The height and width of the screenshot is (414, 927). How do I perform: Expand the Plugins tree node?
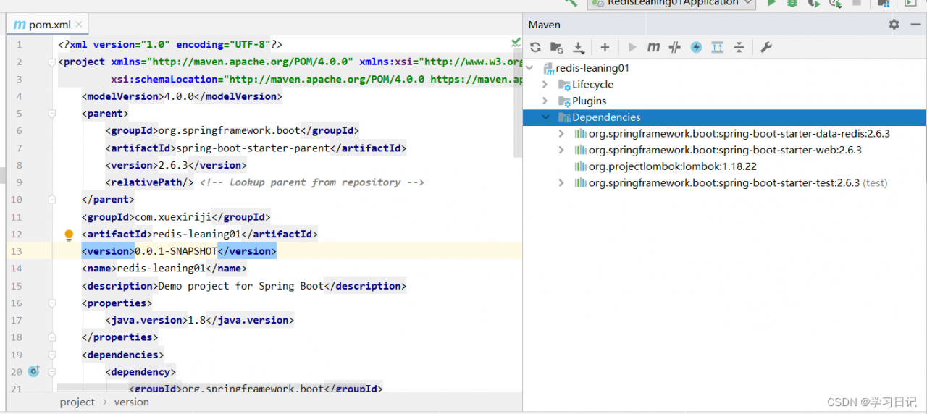pyautogui.click(x=545, y=101)
